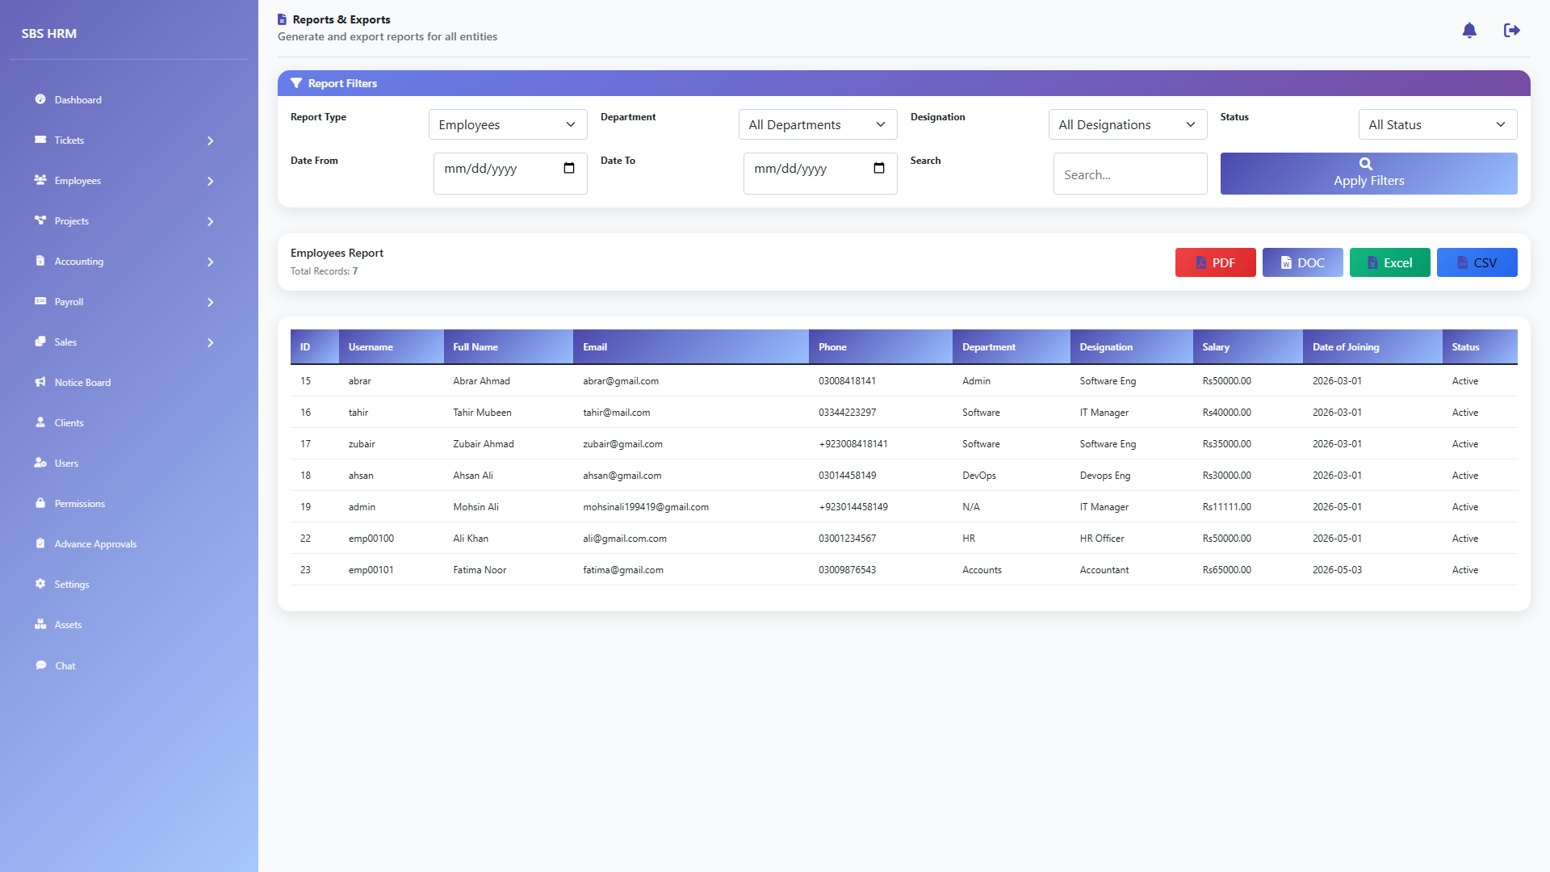This screenshot has height=872, width=1550.
Task: Open the All Designations dropdown
Action: [1128, 124]
